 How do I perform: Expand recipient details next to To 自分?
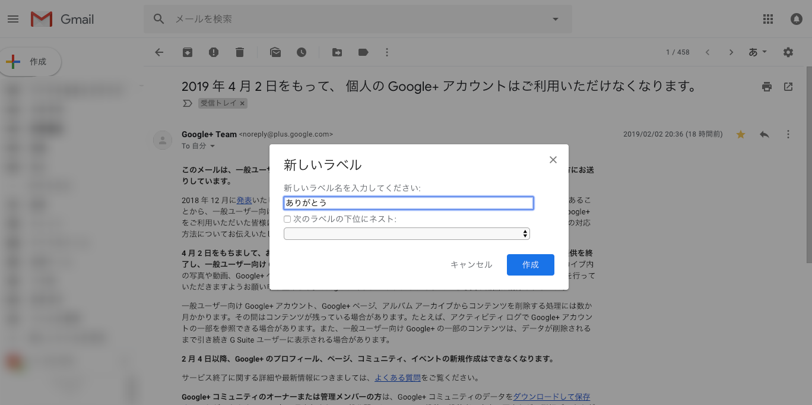212,146
